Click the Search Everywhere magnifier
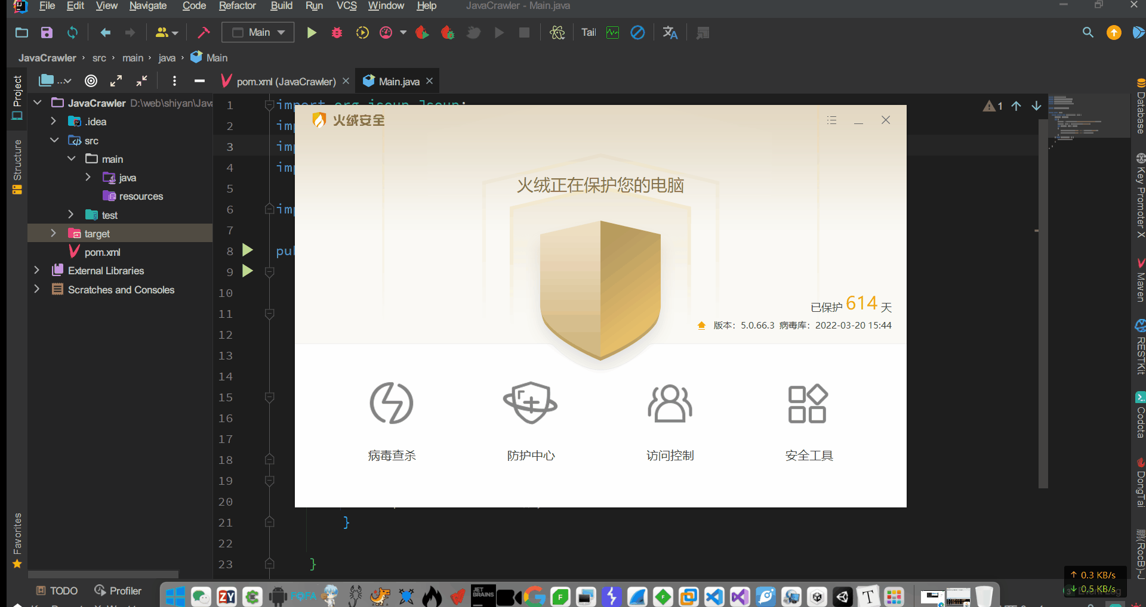The width and height of the screenshot is (1146, 607). tap(1088, 33)
